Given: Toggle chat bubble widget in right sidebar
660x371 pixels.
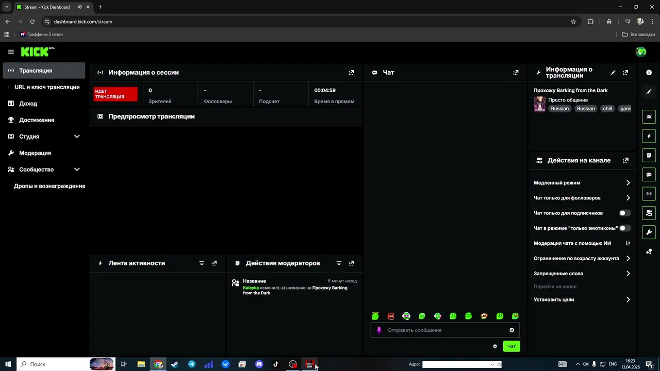Looking at the screenshot, I should pyautogui.click(x=649, y=175).
